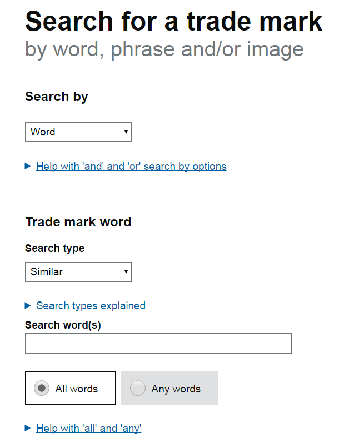Select the All words radio circle
The image size is (354, 443).
pos(42,388)
